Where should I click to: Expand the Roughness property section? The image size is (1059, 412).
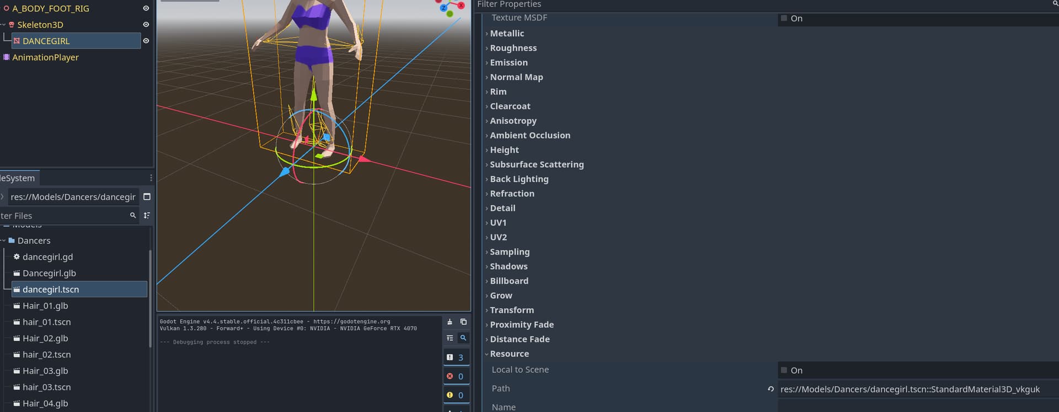tap(513, 48)
